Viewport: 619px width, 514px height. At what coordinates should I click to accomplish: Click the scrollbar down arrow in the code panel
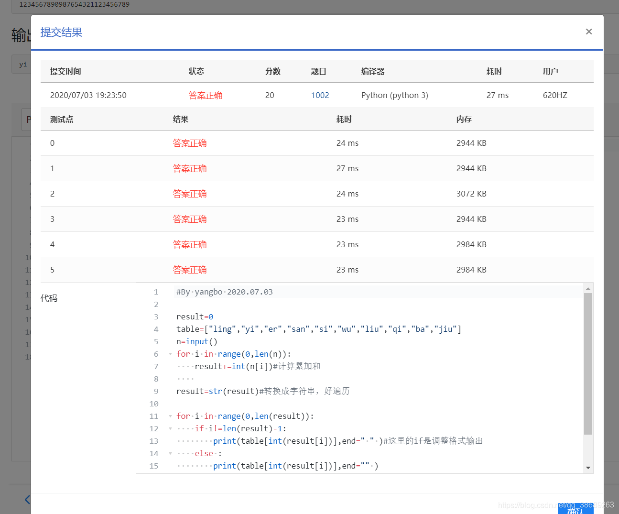(x=588, y=468)
